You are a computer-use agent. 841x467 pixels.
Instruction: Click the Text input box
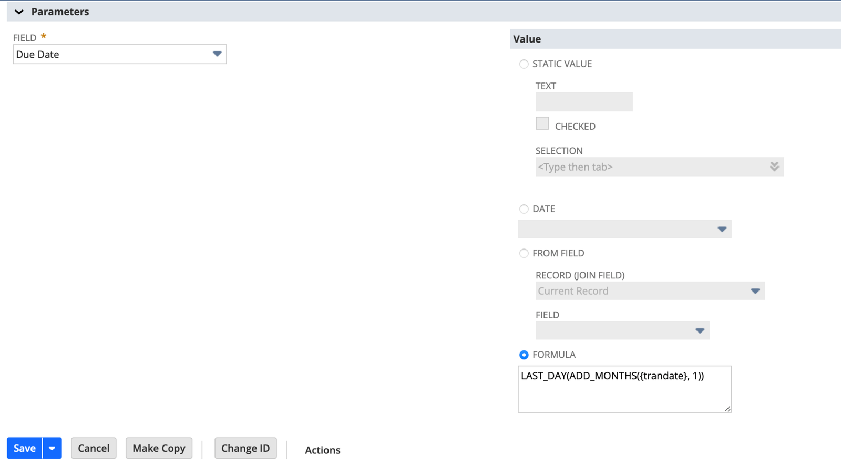583,102
